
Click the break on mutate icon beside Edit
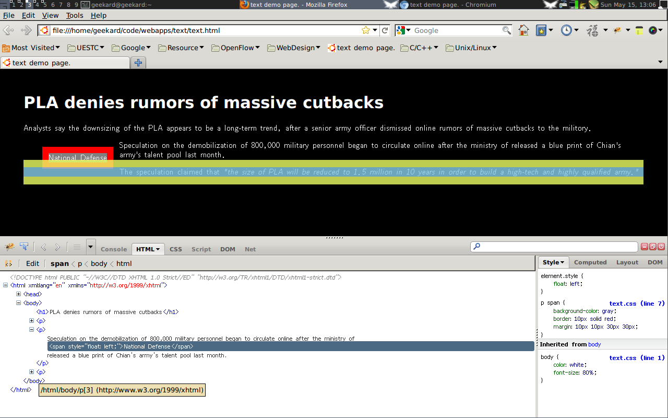pos(8,263)
